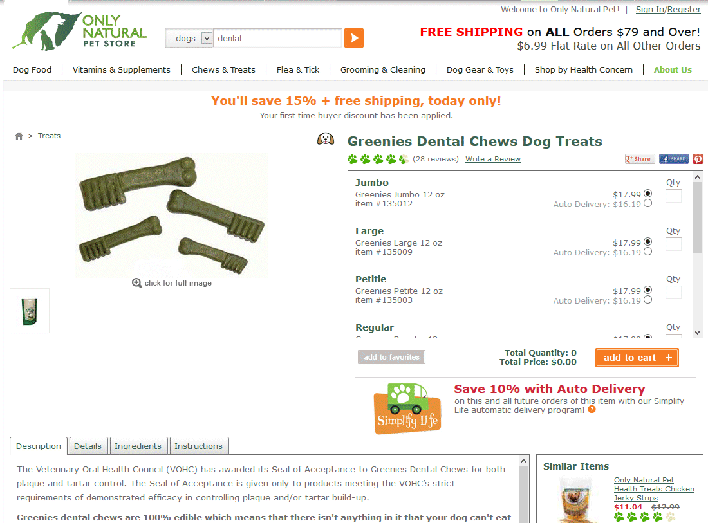Choose the $17.99 one-time price for Petite
The height and width of the screenshot is (523, 708).
coord(648,289)
